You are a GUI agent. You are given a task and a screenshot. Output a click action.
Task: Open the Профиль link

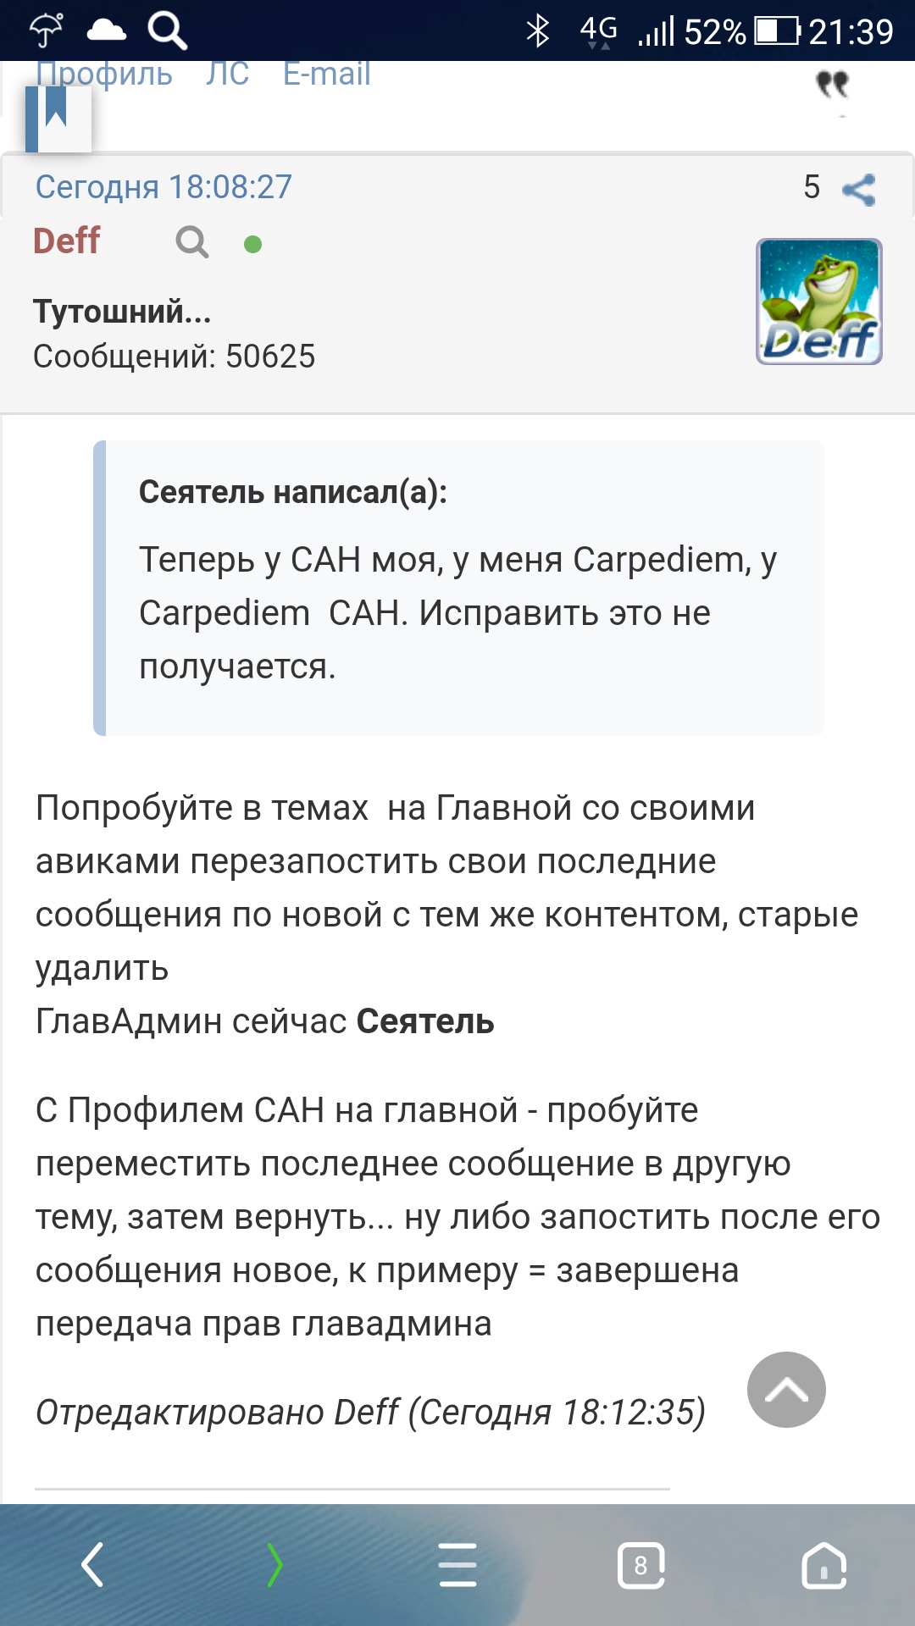point(104,75)
